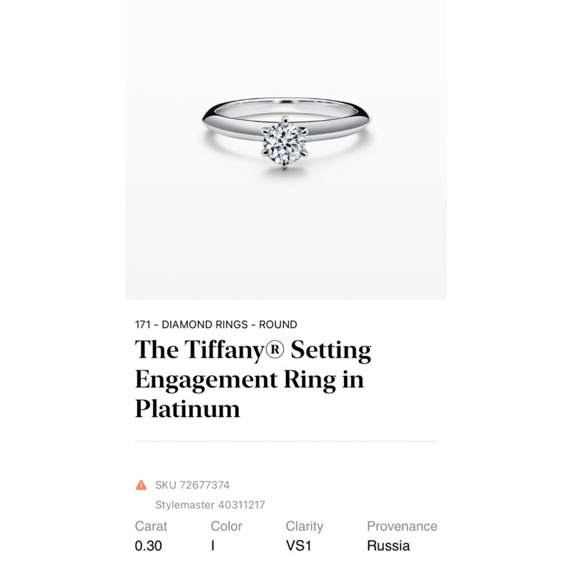Screen dimensions: 572x572
Task: Click the word Platinum in the title
Action: point(187,408)
